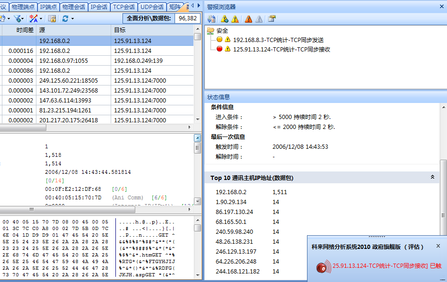Click the 触发时间 value 2006/12/08 14:43:53
The height and width of the screenshot is (282, 447).
point(300,147)
